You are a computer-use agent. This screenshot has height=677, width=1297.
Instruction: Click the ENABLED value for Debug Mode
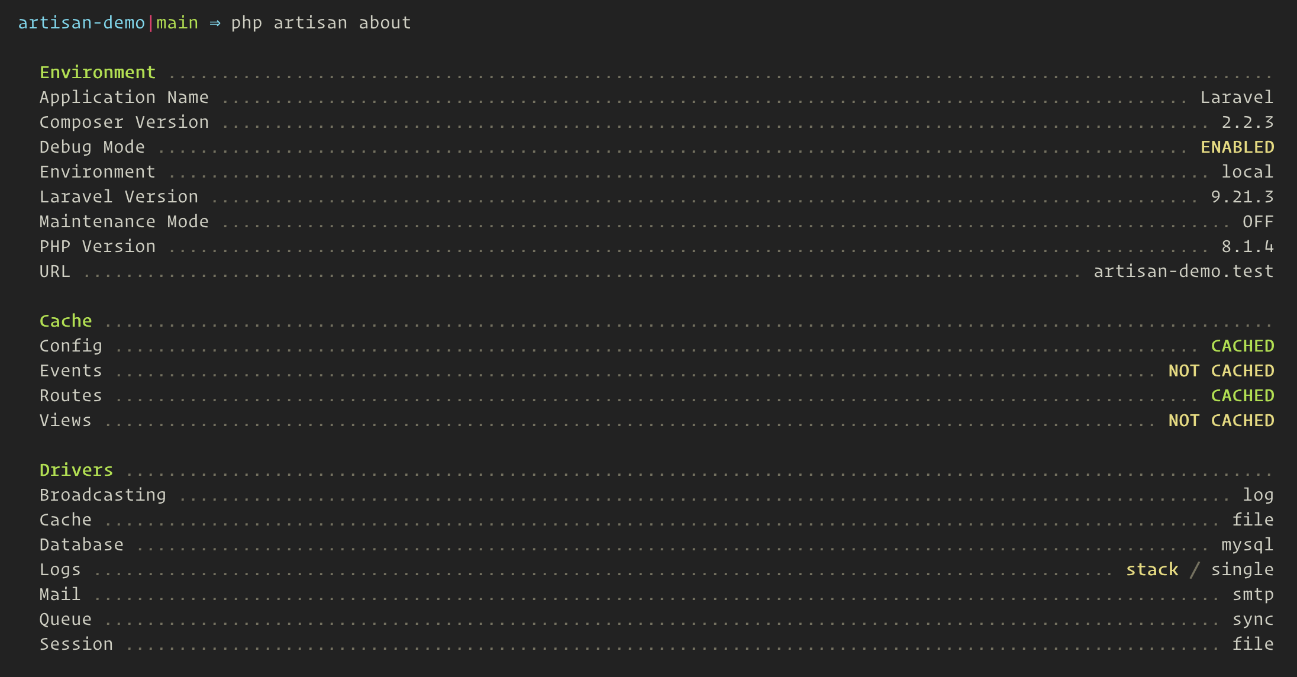(1237, 147)
